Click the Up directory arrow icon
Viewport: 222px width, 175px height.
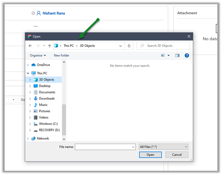pyautogui.click(x=49, y=46)
